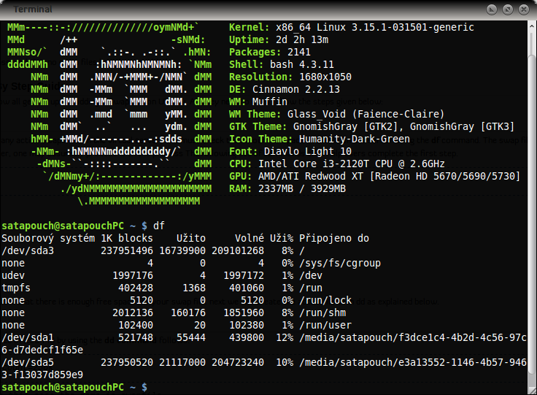Click the udev filesystem entry

tap(13, 275)
